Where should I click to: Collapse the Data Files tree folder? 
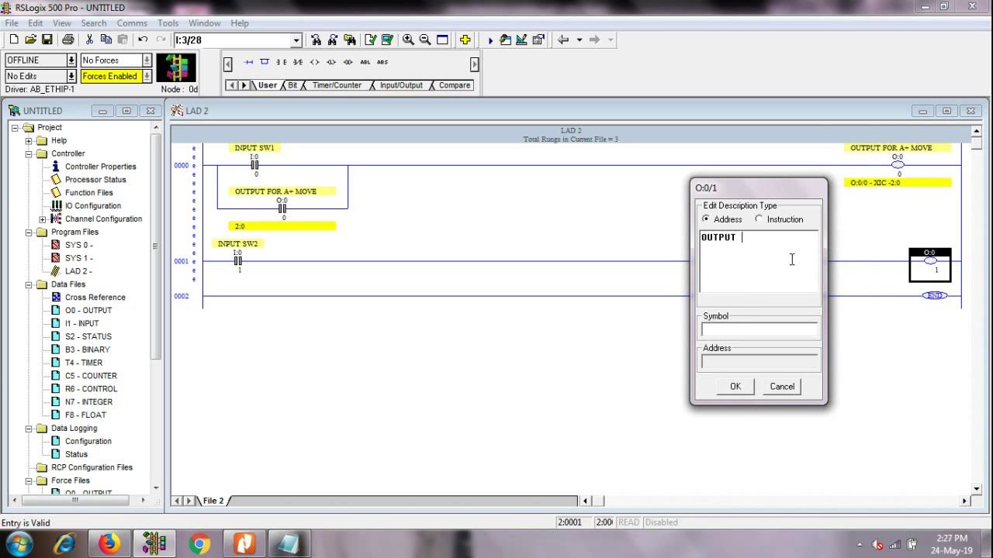pyautogui.click(x=29, y=284)
